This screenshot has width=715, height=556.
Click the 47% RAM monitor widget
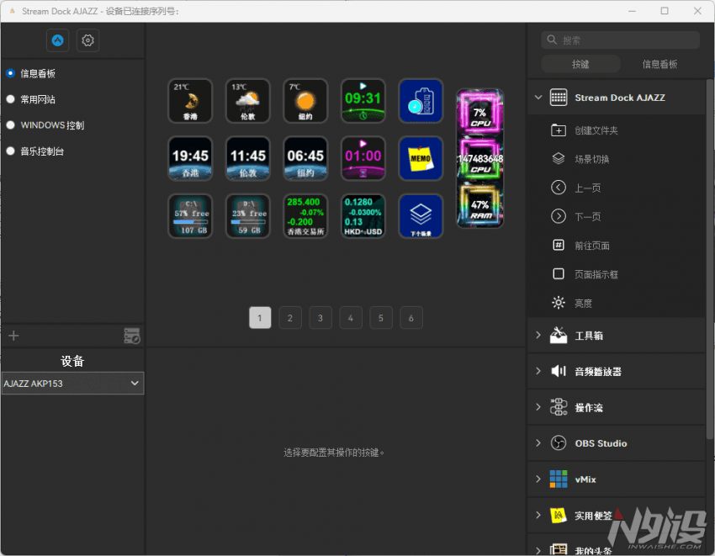click(x=479, y=204)
